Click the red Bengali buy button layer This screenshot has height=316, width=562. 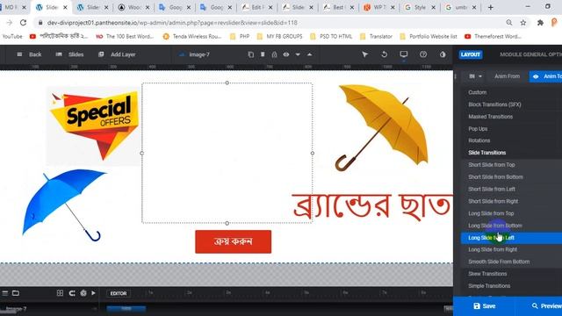click(x=234, y=242)
